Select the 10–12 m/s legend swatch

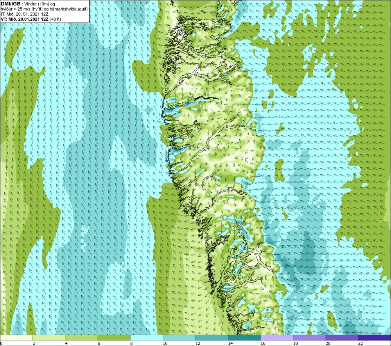click(179, 337)
